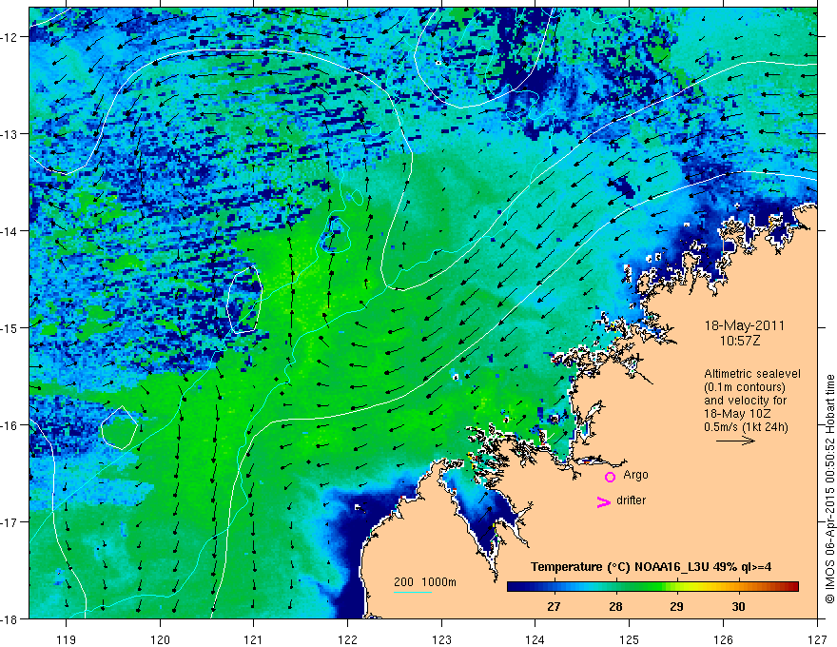Click the longitude axis label 127

[x=817, y=639]
